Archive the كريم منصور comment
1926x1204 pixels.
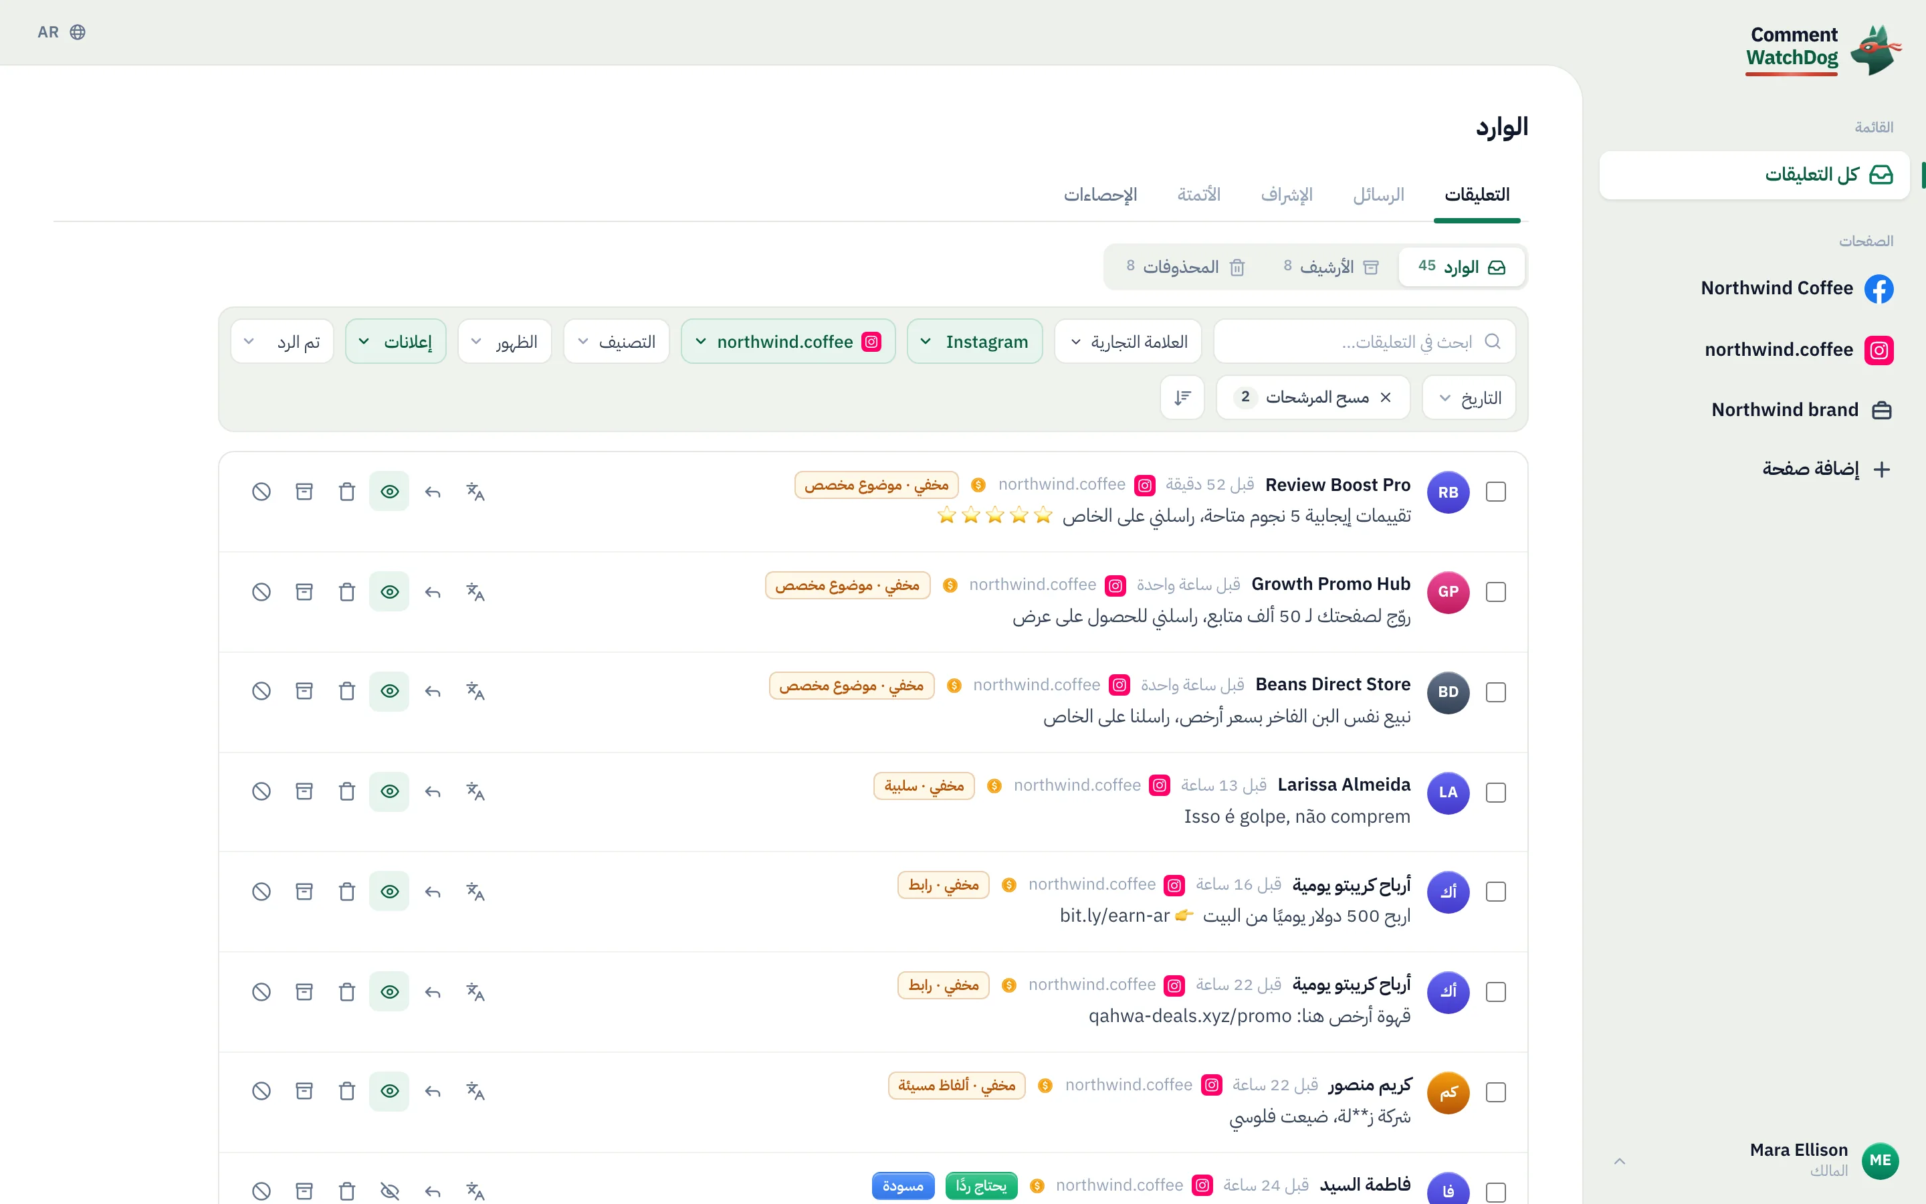[x=304, y=1091]
